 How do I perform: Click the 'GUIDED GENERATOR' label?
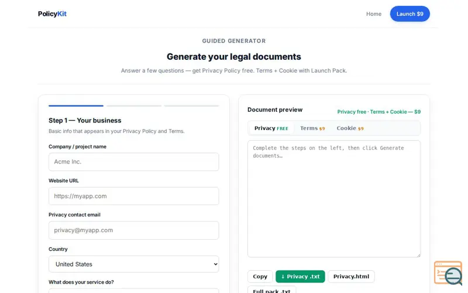233,41
